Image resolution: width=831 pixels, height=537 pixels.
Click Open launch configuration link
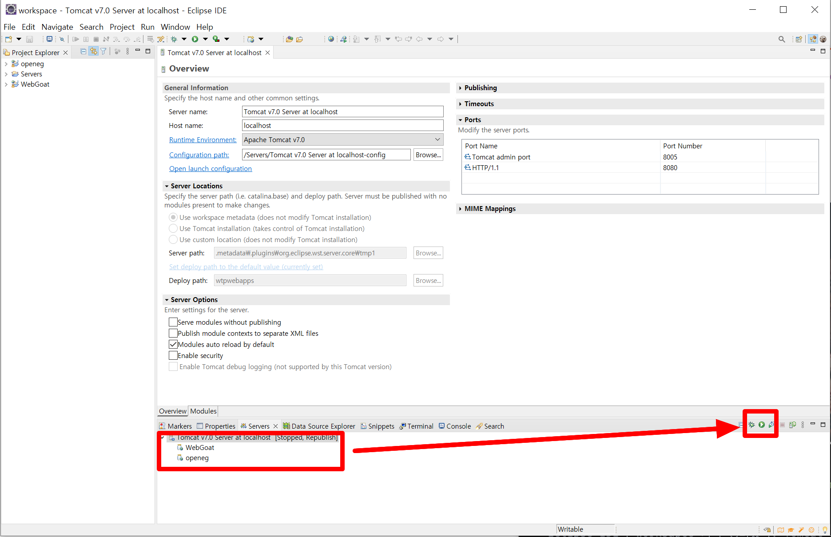point(211,169)
